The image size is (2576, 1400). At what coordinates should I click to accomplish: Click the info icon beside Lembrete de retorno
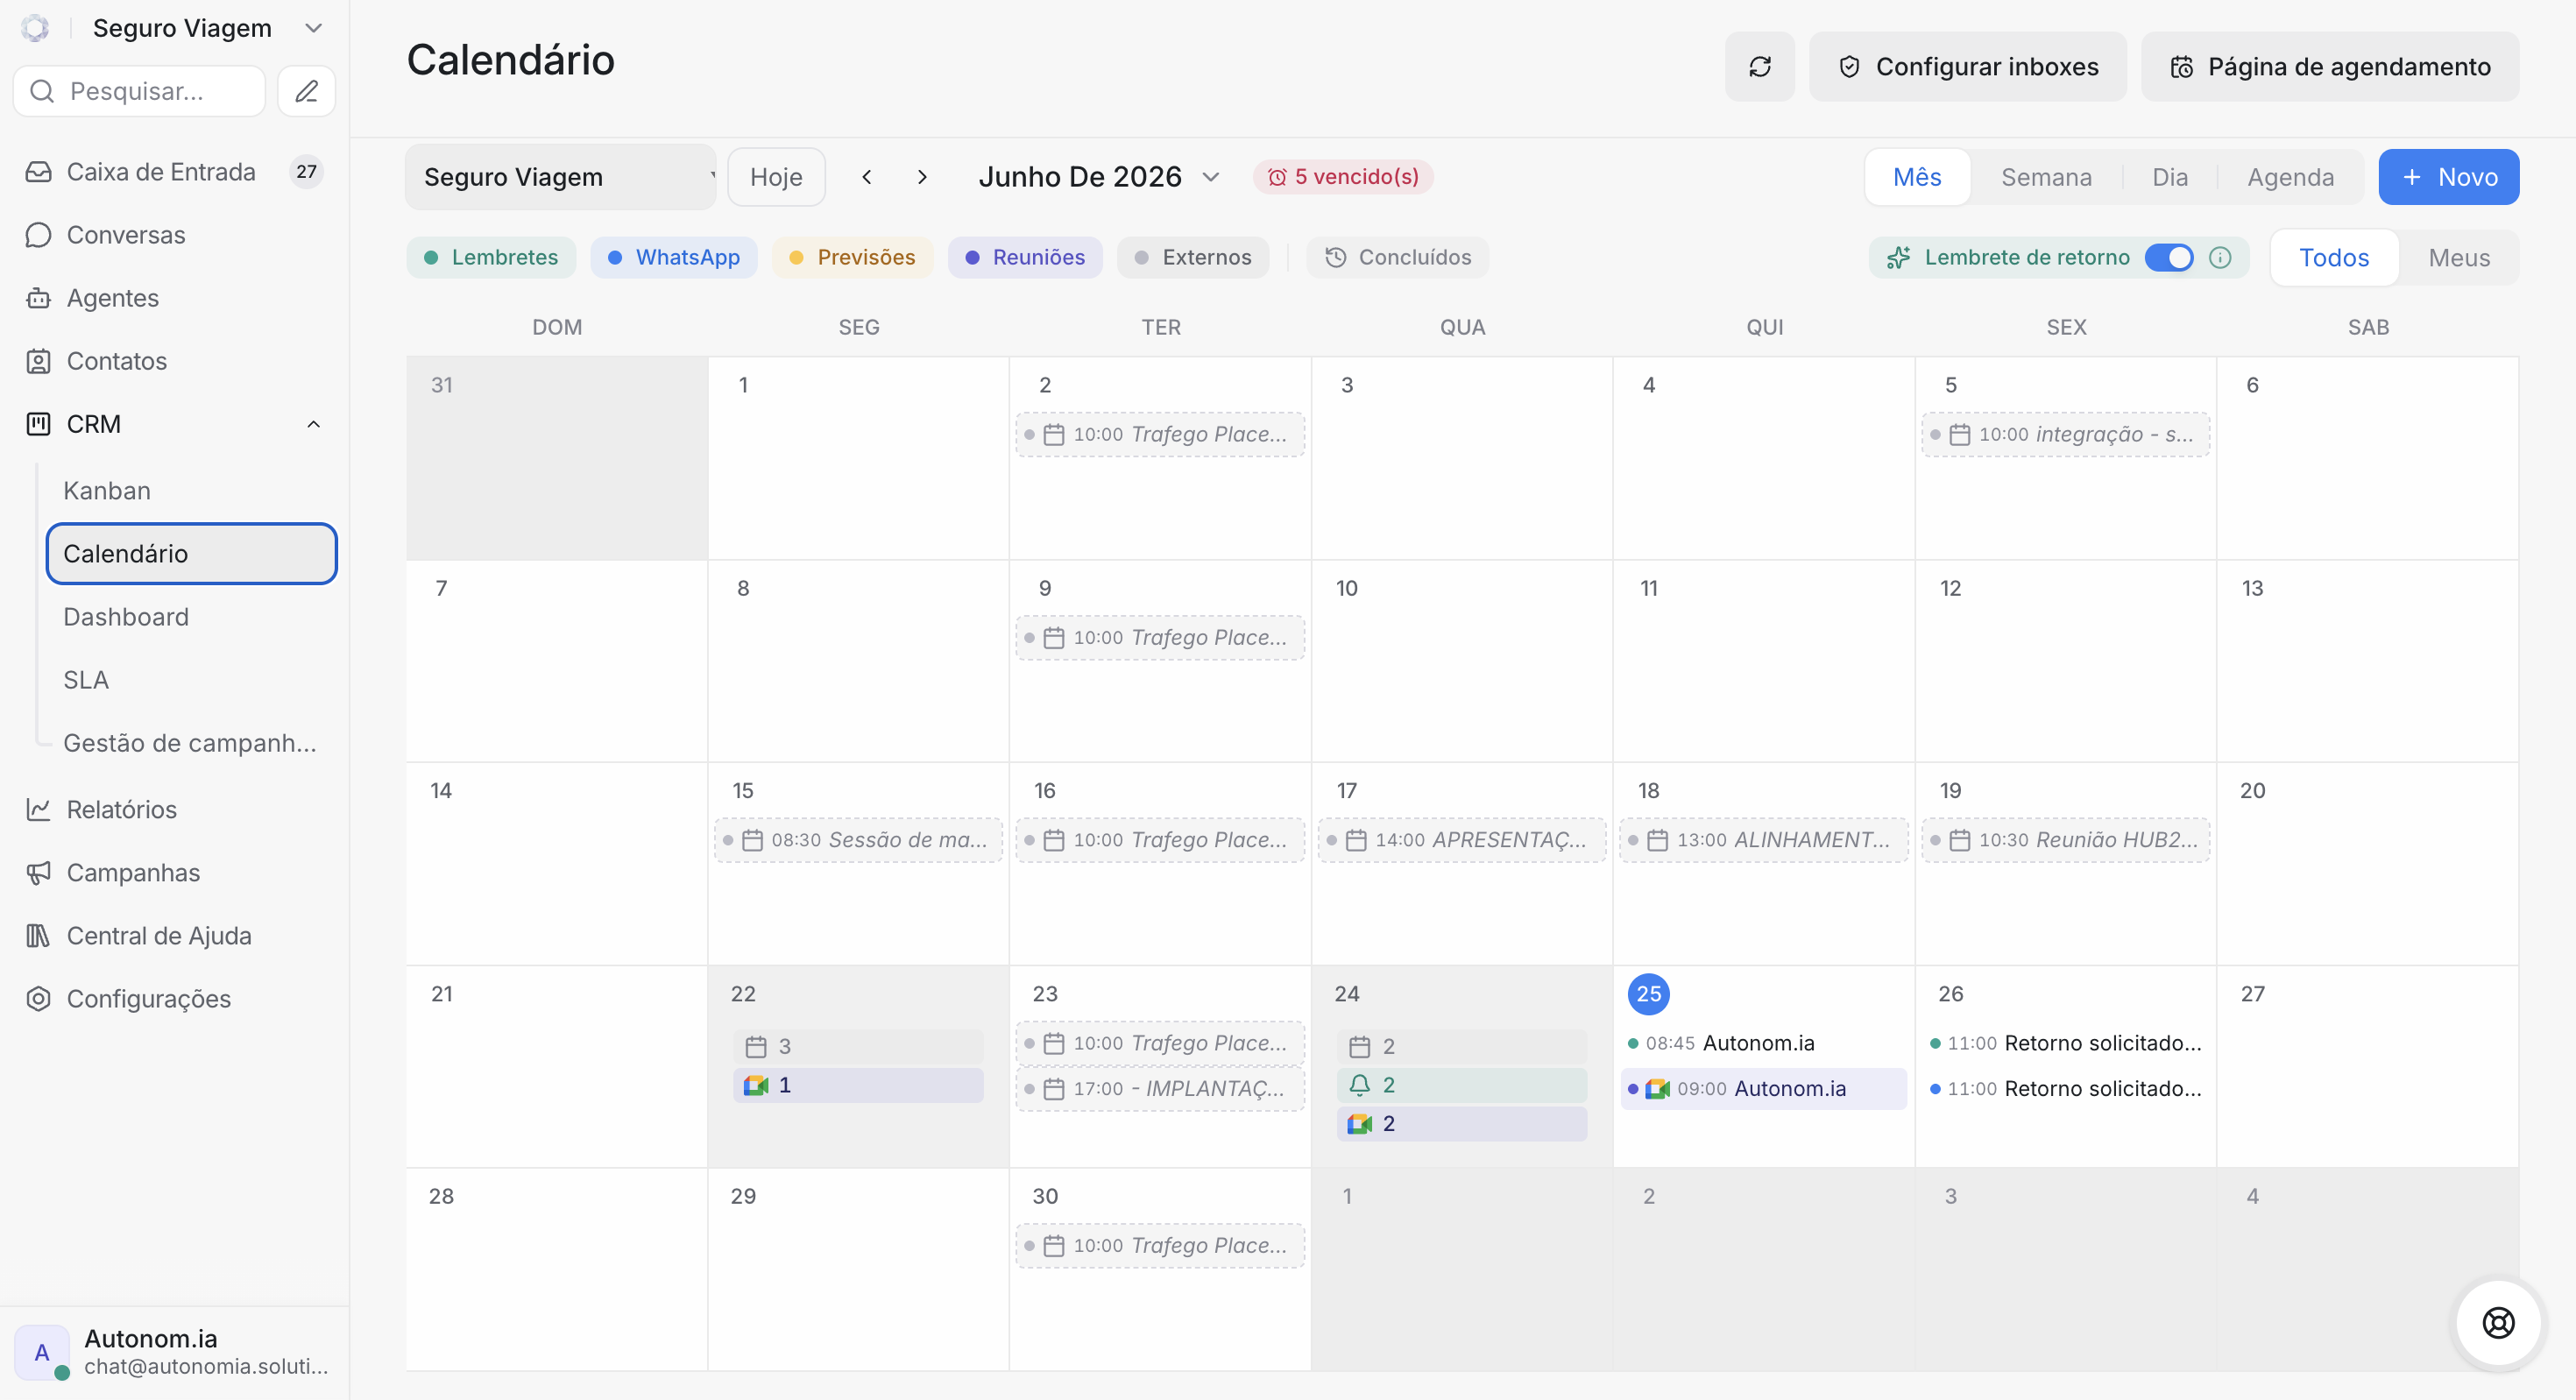tap(2219, 258)
